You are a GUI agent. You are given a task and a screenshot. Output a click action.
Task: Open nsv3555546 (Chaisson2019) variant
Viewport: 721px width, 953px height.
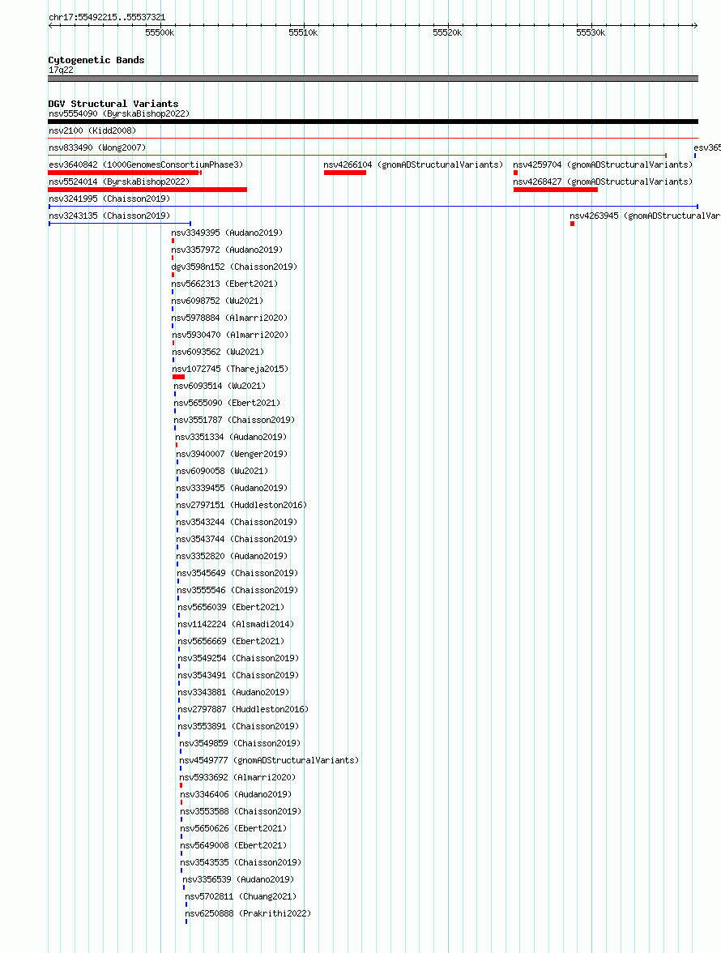coord(237,590)
